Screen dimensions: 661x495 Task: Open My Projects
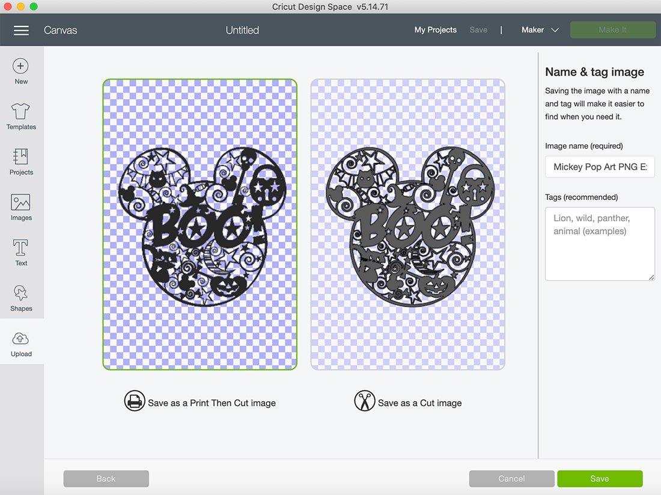point(436,30)
